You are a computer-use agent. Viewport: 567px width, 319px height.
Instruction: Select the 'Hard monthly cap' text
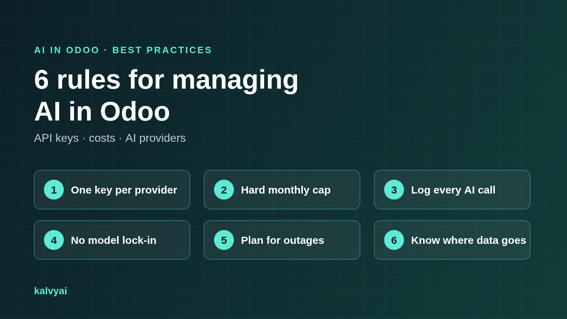click(286, 190)
